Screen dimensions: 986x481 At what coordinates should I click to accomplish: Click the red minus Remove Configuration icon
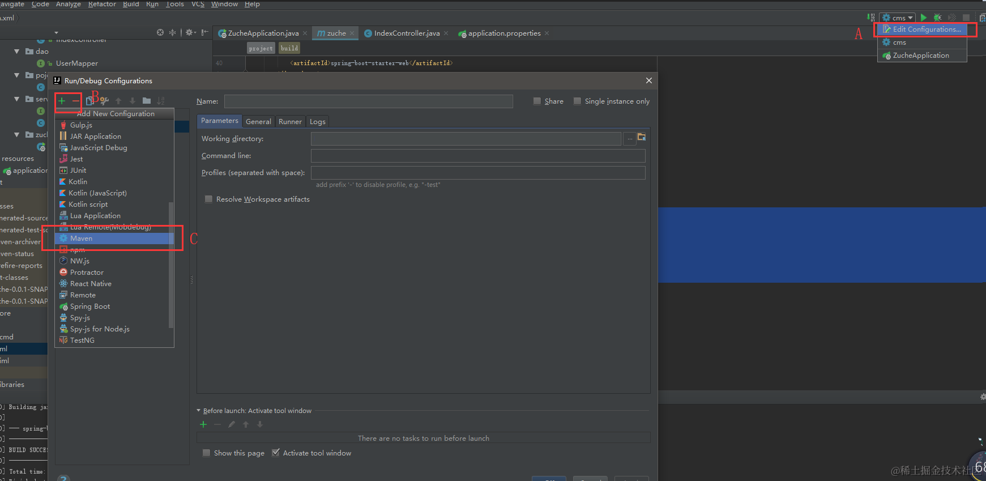click(75, 101)
